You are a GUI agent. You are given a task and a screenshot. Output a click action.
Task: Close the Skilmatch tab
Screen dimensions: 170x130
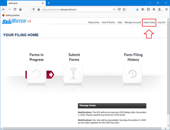coord(43,3)
